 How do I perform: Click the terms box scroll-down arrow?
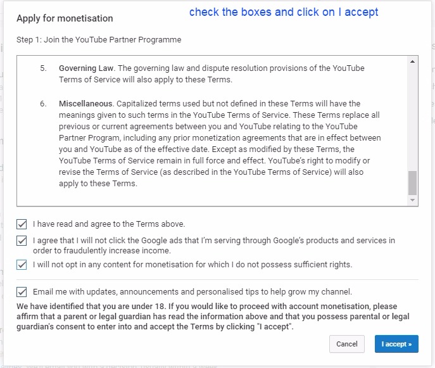(x=413, y=200)
